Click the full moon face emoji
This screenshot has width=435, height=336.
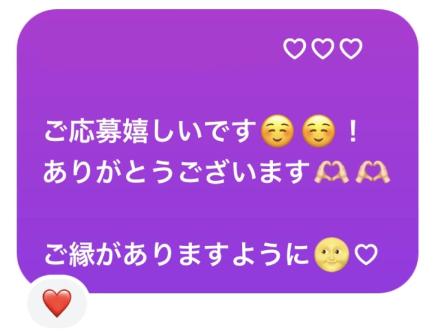331,255
